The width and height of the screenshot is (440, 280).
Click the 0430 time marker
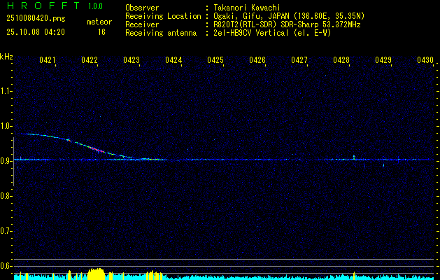click(x=425, y=61)
